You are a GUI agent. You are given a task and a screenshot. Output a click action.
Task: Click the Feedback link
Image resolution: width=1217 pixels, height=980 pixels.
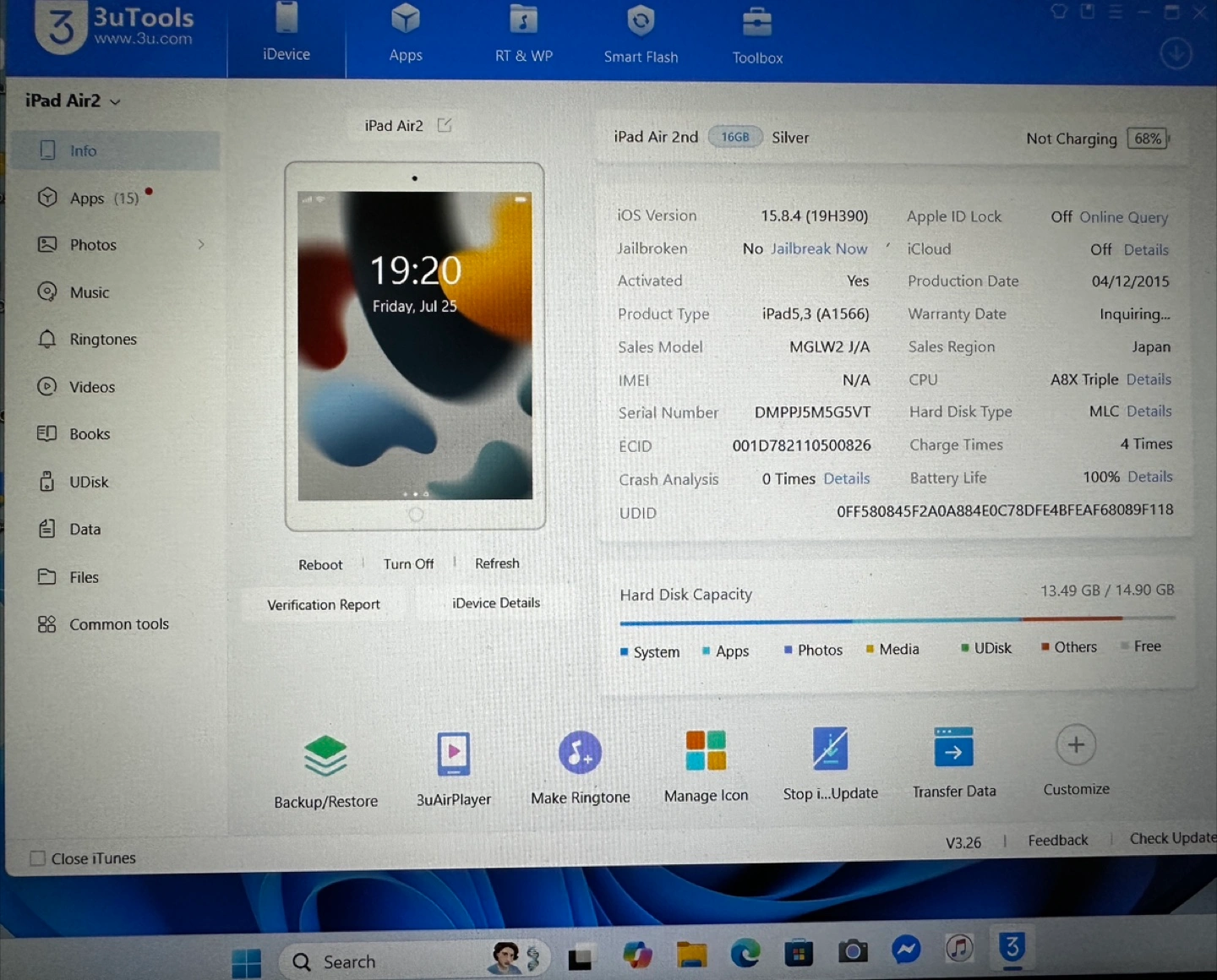pyautogui.click(x=1057, y=841)
